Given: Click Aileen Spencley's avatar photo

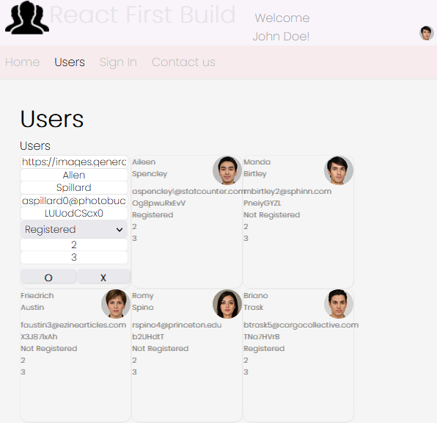Looking at the screenshot, I should click(227, 170).
